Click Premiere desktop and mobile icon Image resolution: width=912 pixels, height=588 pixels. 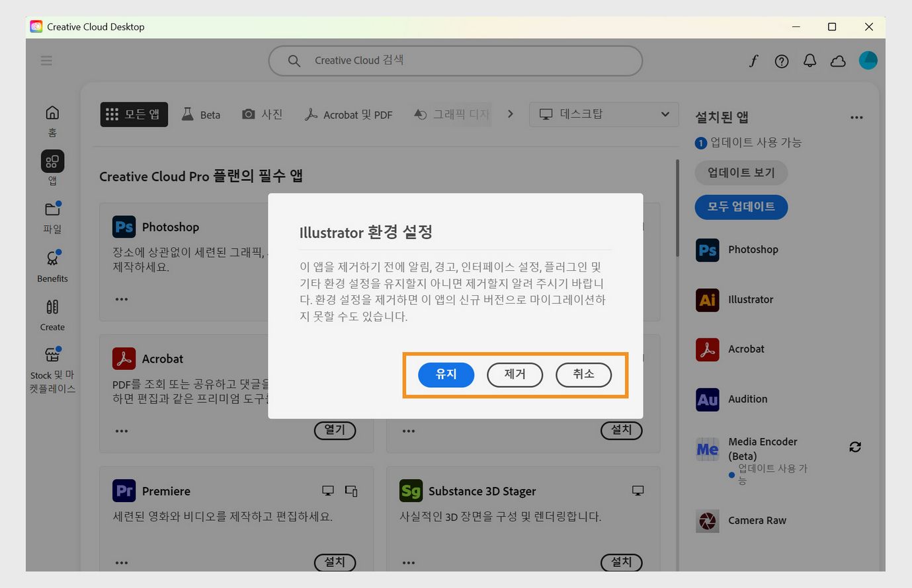(x=351, y=491)
